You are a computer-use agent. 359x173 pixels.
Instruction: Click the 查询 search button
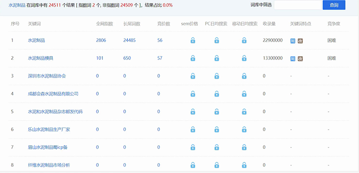pyautogui.click(x=334, y=5)
